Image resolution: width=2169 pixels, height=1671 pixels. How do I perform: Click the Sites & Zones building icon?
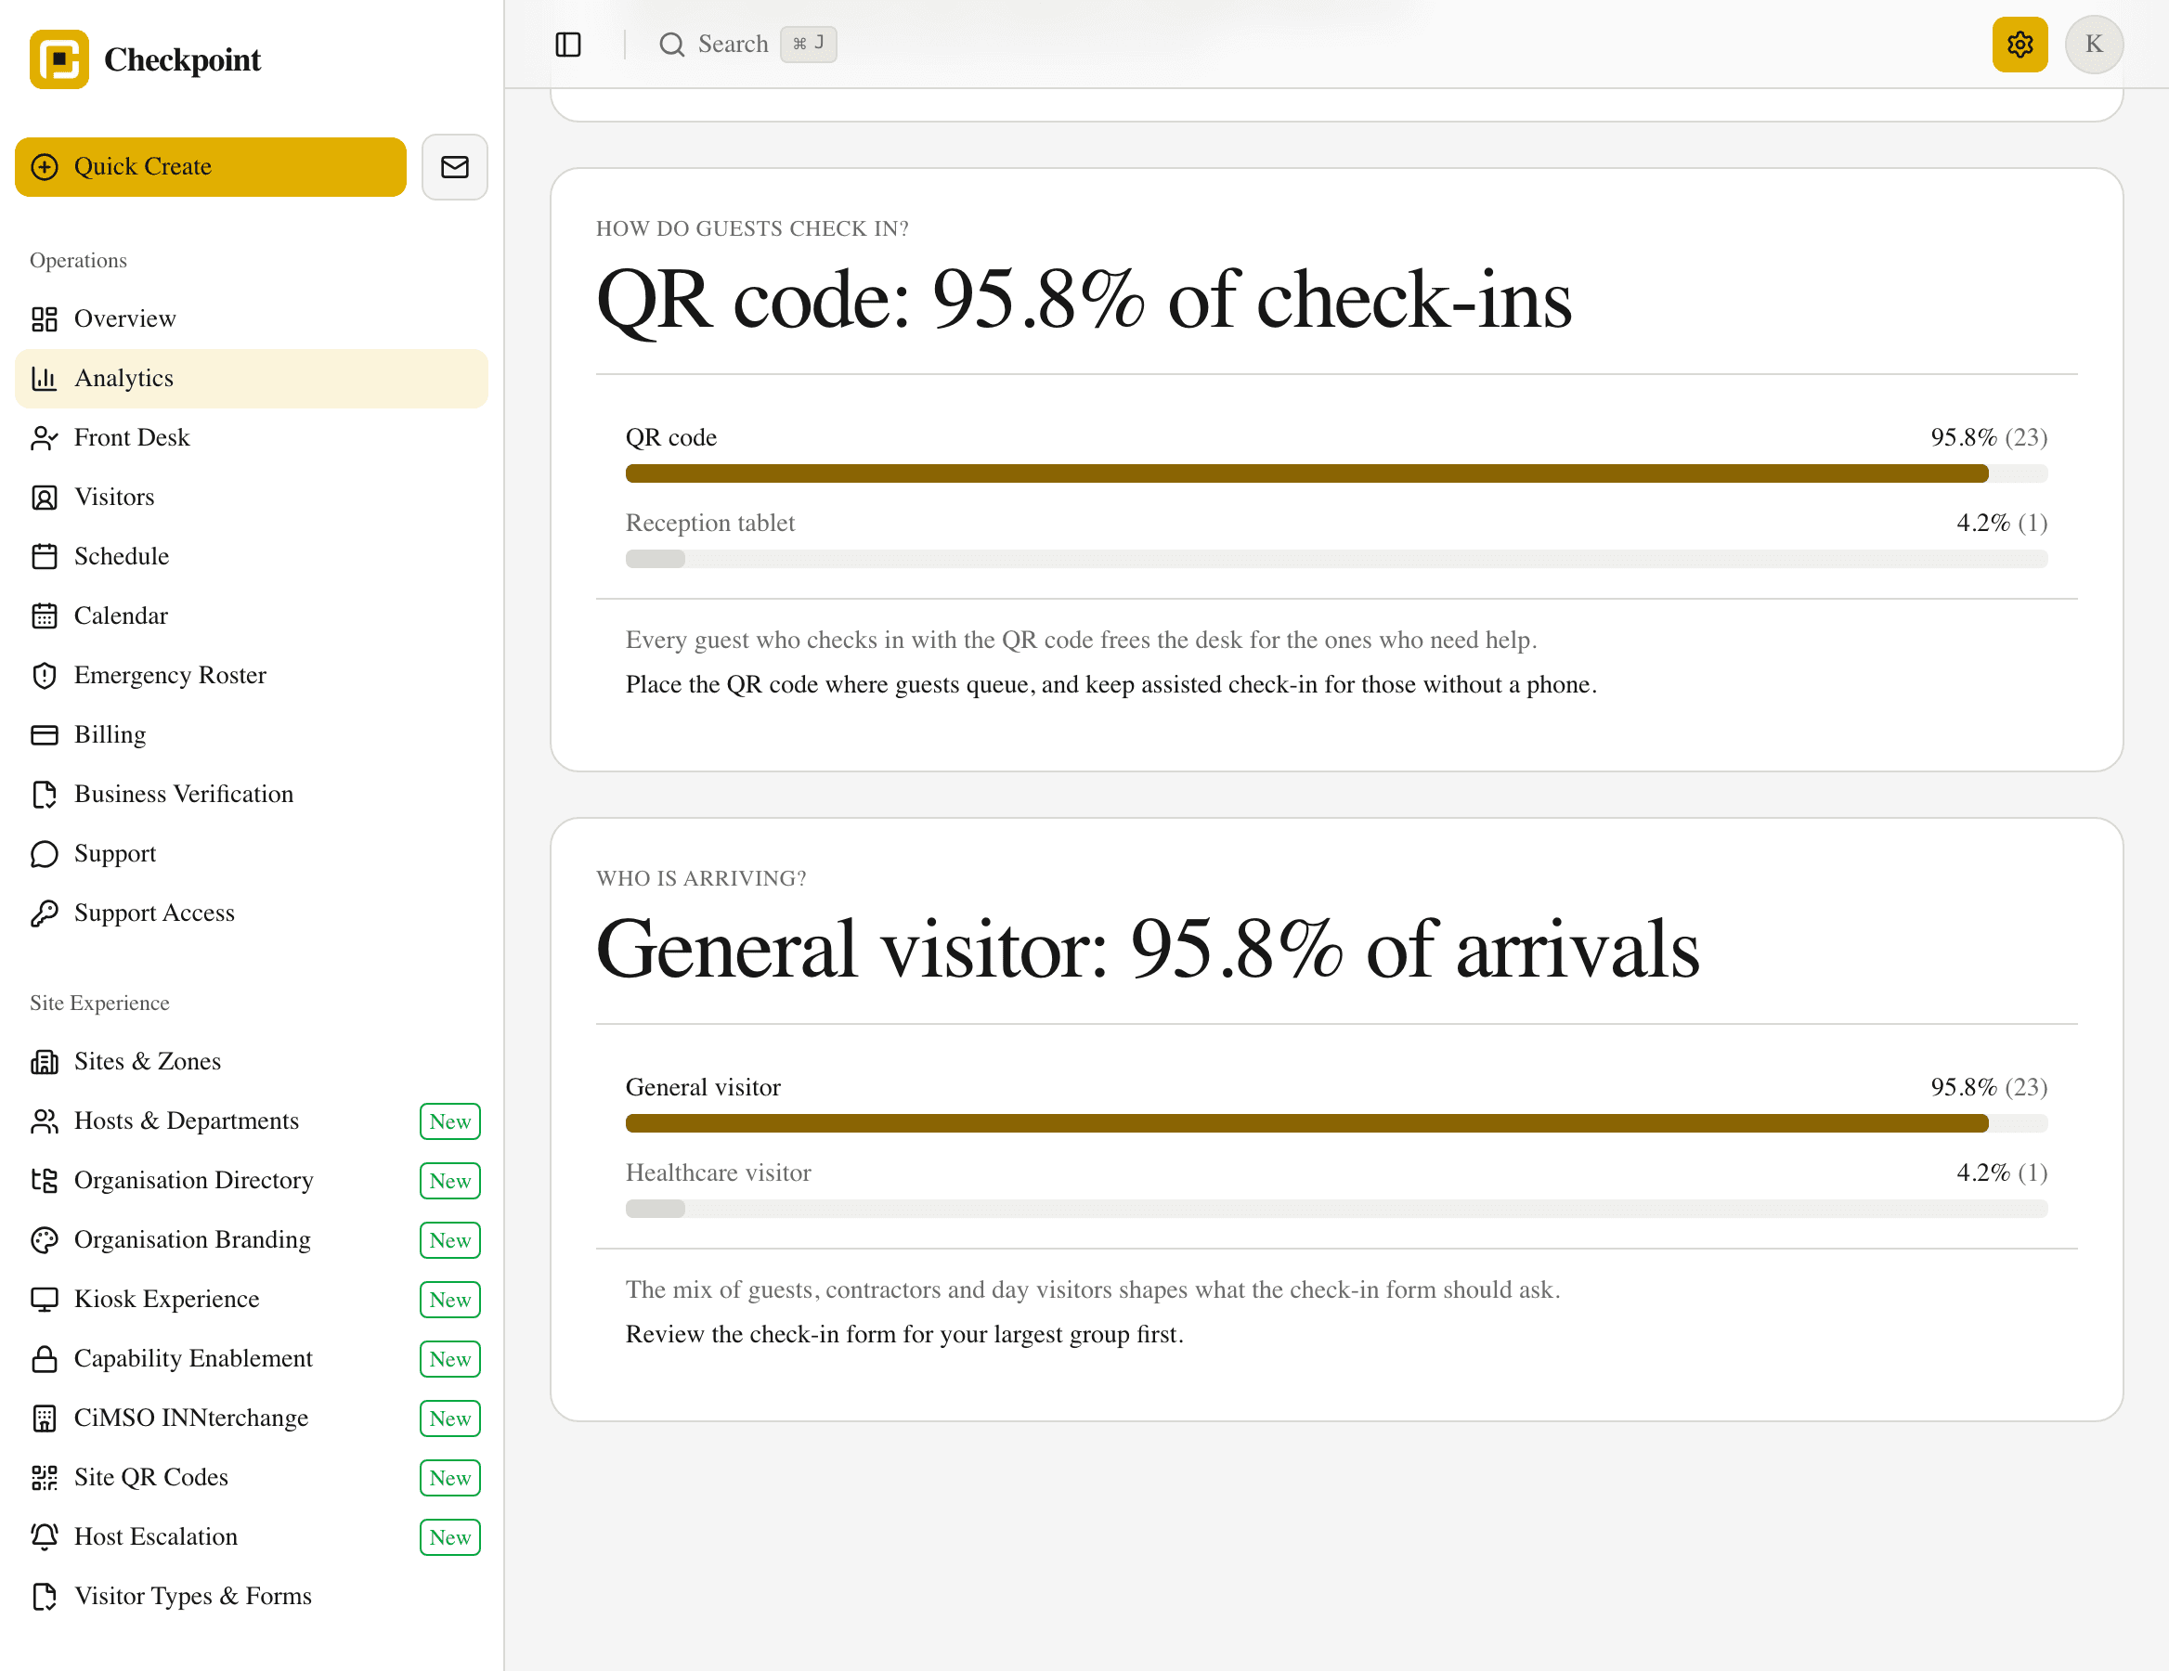pos(45,1061)
